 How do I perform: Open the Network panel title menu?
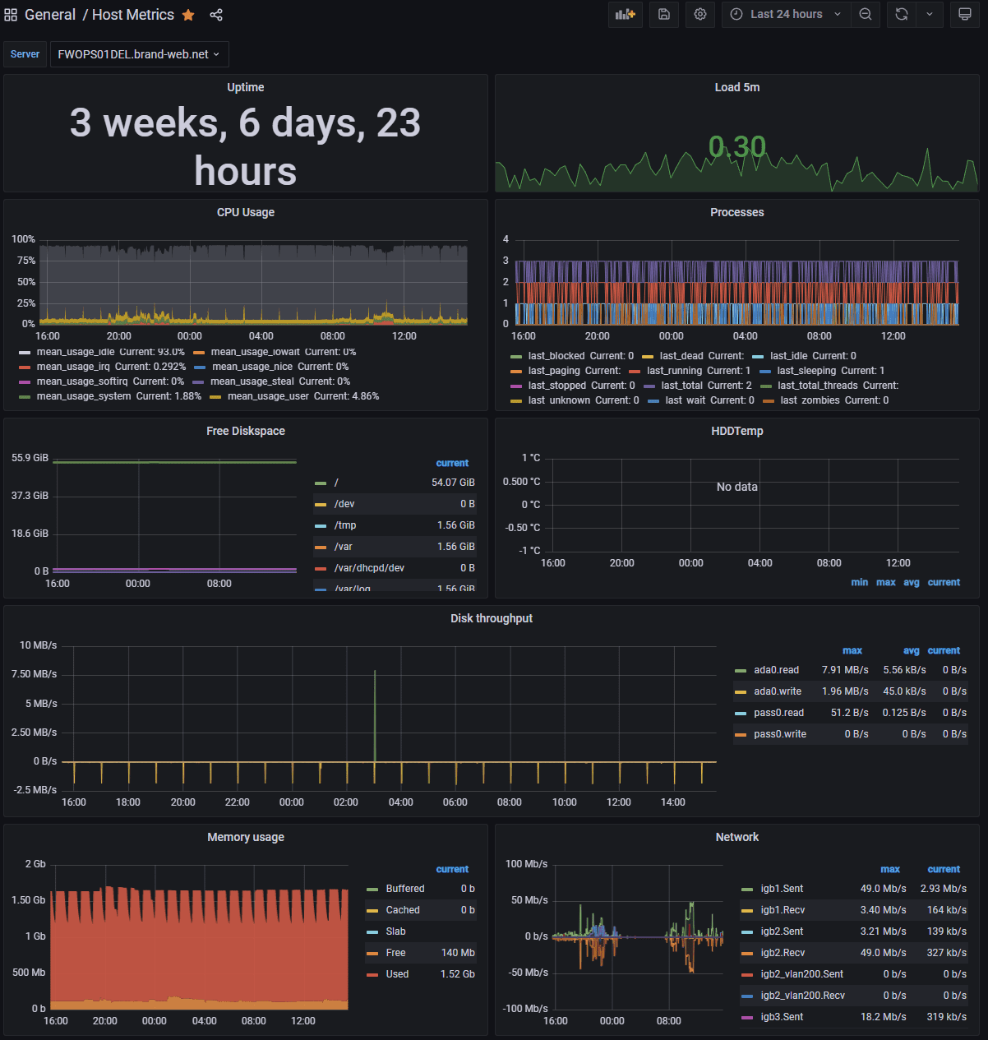(737, 837)
